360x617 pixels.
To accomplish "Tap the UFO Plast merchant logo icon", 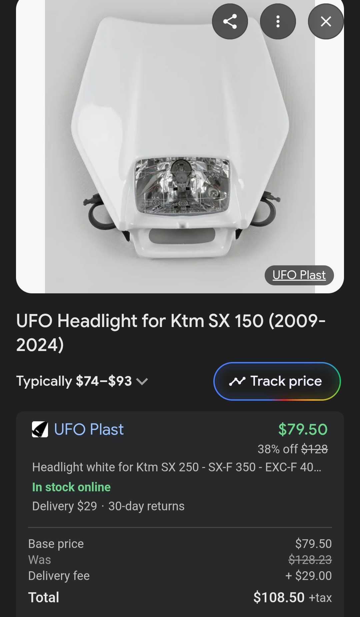I will [x=40, y=429].
